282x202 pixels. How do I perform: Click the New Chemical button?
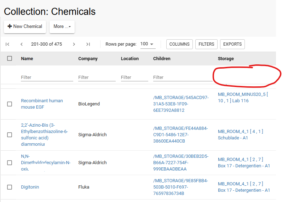(x=25, y=27)
